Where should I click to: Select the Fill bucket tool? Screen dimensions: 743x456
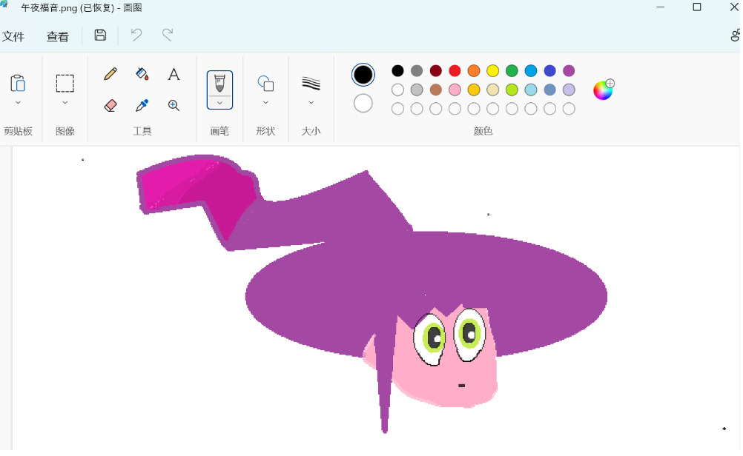tap(142, 74)
